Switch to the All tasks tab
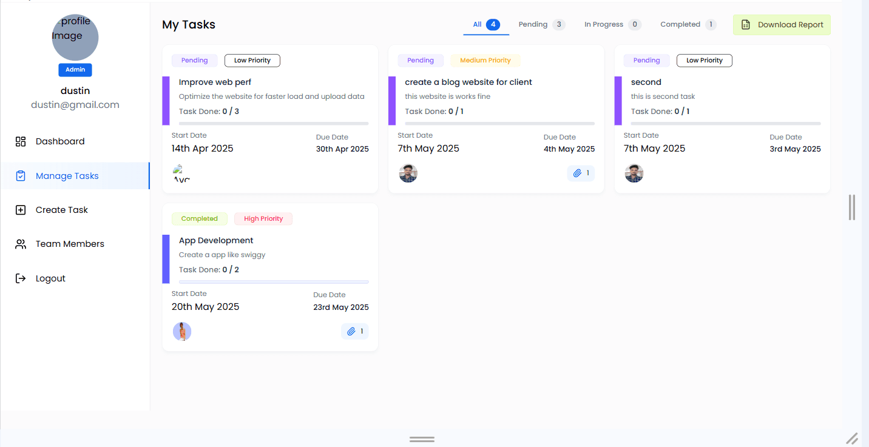Screen dimensions: 869x447 tap(486, 25)
